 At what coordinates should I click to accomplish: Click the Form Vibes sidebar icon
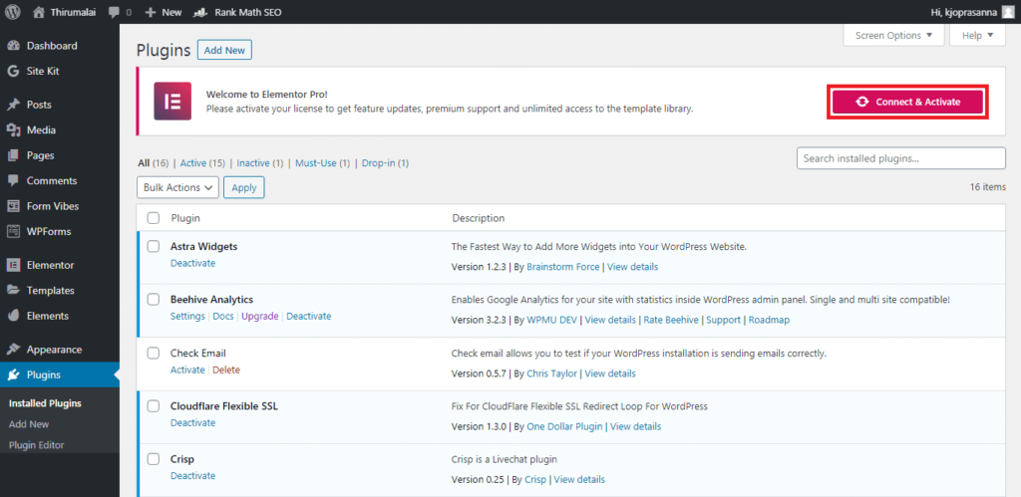coord(13,206)
